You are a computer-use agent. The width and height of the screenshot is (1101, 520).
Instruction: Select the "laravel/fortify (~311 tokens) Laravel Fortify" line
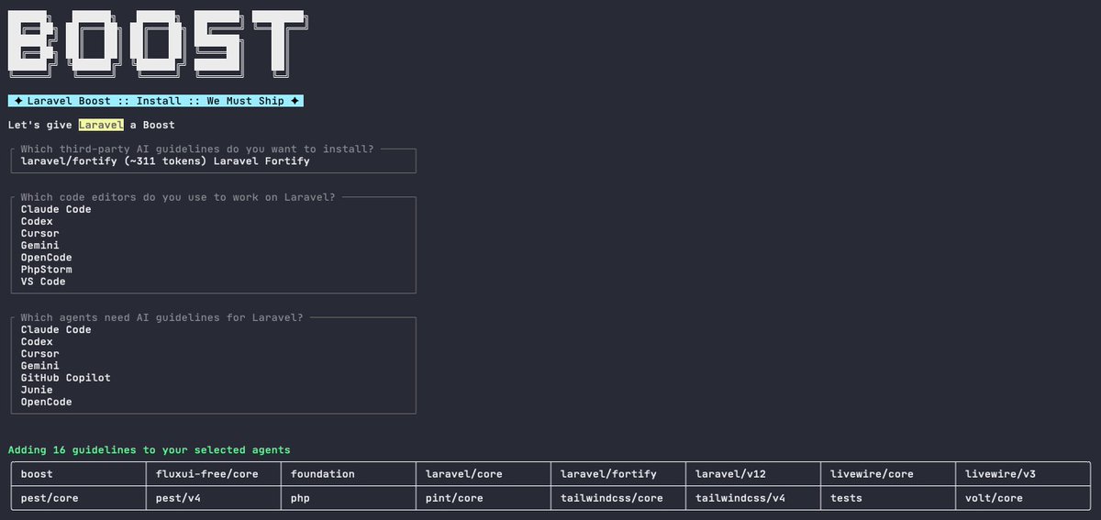click(x=165, y=161)
